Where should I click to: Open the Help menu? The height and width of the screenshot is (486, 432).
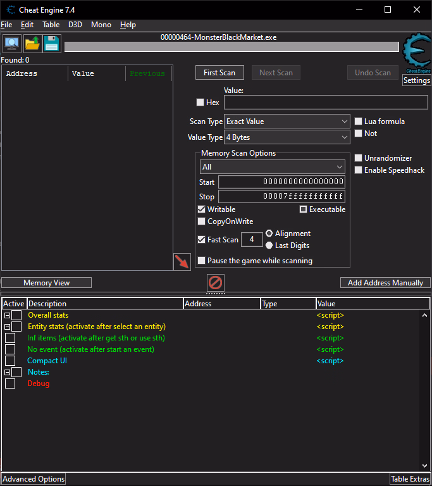coord(128,25)
